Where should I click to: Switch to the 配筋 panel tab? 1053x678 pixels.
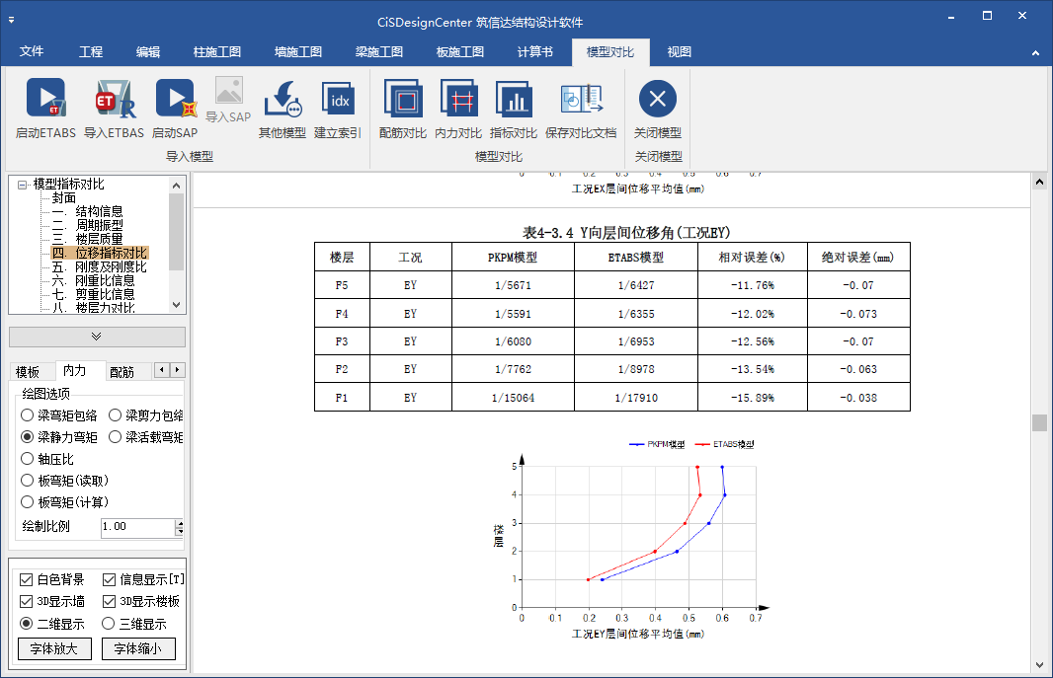coord(122,372)
